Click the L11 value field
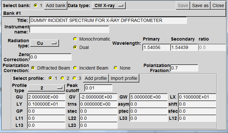228x133 pixels. [x=46, y=118]
